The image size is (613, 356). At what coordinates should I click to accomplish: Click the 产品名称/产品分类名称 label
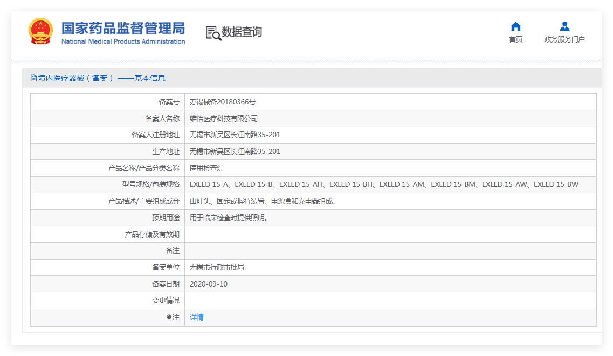(x=144, y=168)
